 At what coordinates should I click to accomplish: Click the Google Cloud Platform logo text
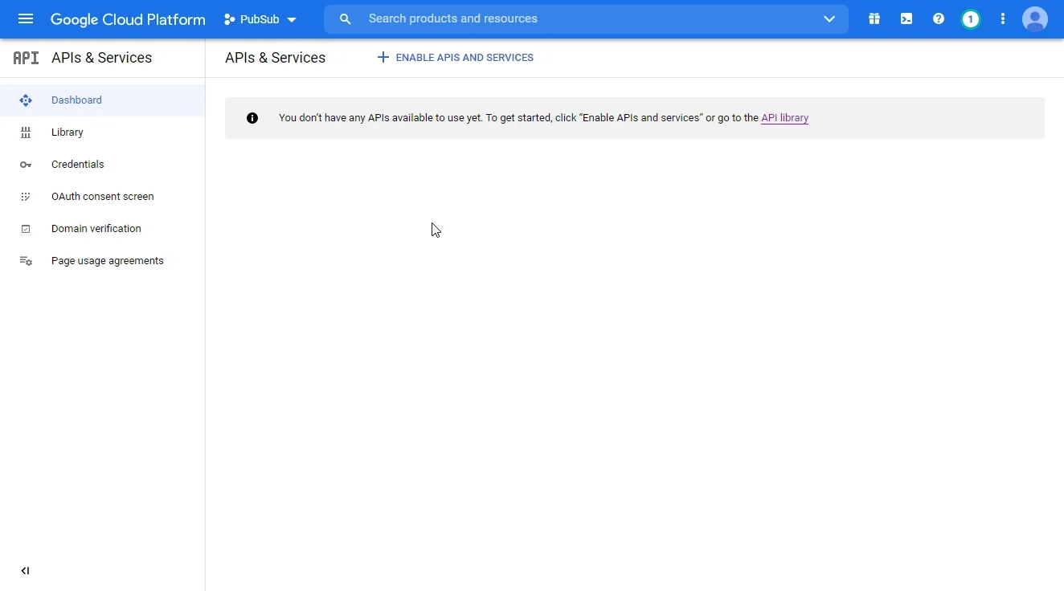(x=128, y=19)
